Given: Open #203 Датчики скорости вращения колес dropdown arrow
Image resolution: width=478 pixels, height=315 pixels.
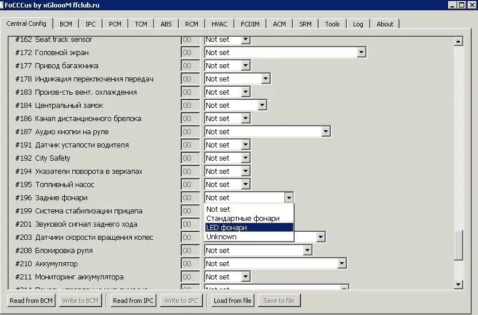Looking at the screenshot, I should pyautogui.click(x=320, y=237).
